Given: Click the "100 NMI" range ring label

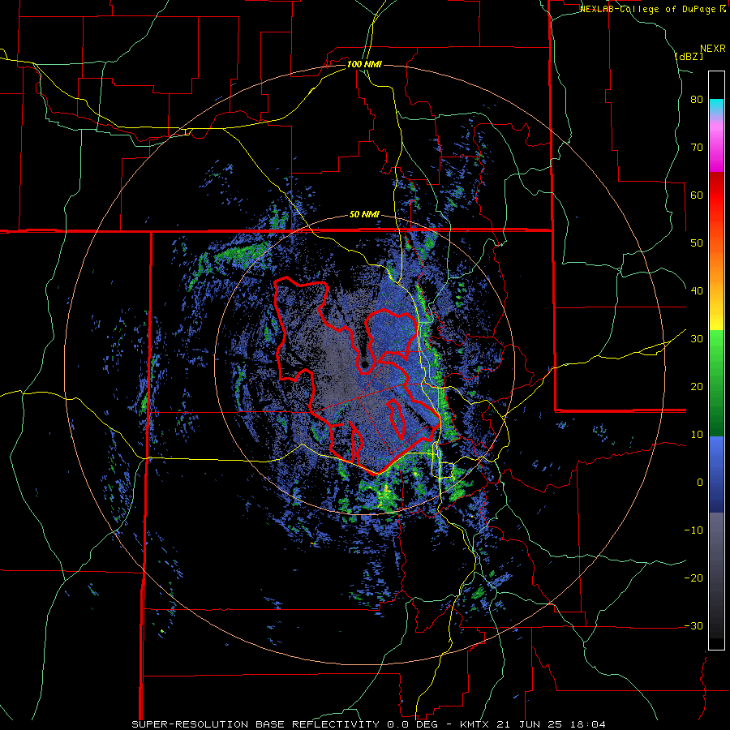Looking at the screenshot, I should pos(364,64).
